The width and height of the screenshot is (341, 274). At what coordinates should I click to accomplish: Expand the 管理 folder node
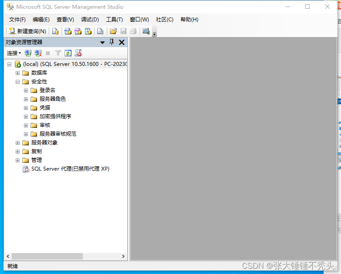coord(17,160)
